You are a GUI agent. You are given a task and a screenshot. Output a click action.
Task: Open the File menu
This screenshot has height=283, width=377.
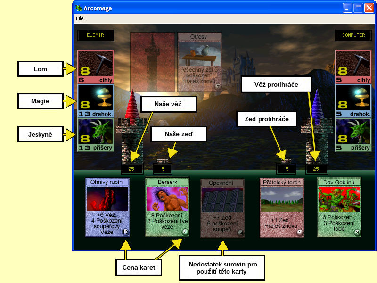tap(80, 18)
